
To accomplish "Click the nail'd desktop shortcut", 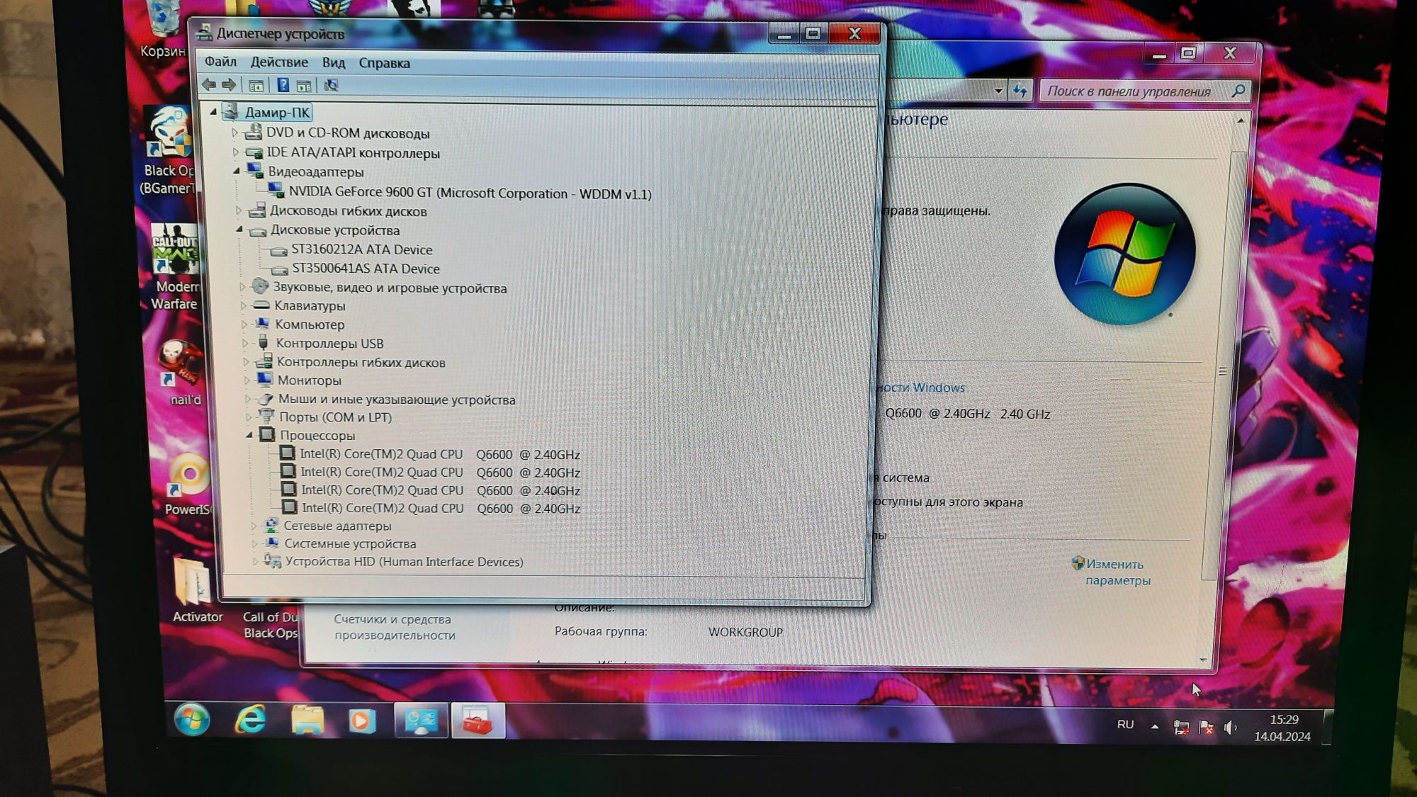I will (x=183, y=372).
